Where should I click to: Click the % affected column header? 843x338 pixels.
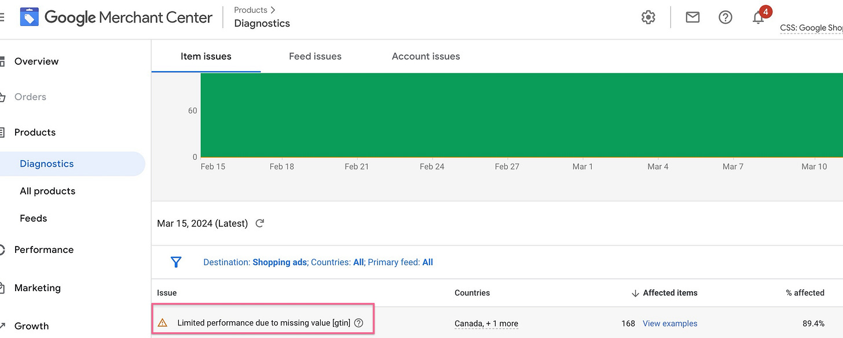tap(805, 293)
